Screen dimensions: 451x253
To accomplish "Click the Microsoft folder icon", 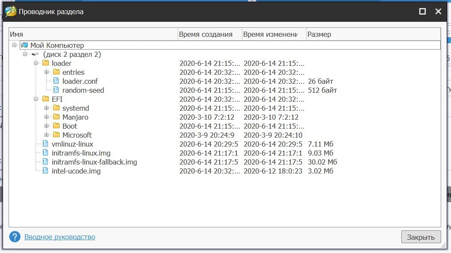I will (57, 135).
